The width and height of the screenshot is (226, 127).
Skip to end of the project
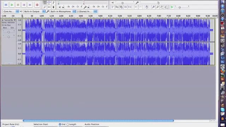click(30, 5)
